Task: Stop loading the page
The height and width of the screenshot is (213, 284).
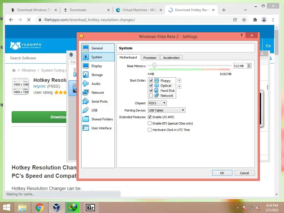Action: (x=29, y=20)
